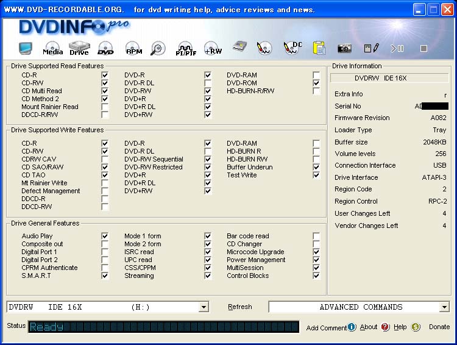Toggle the Microcode Upgrade checkbox
Image resolution: width=457 pixels, height=345 pixels.
(316, 252)
